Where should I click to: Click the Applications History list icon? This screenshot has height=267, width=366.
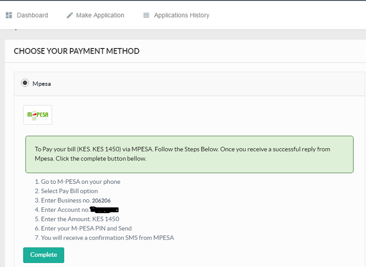coord(146,15)
